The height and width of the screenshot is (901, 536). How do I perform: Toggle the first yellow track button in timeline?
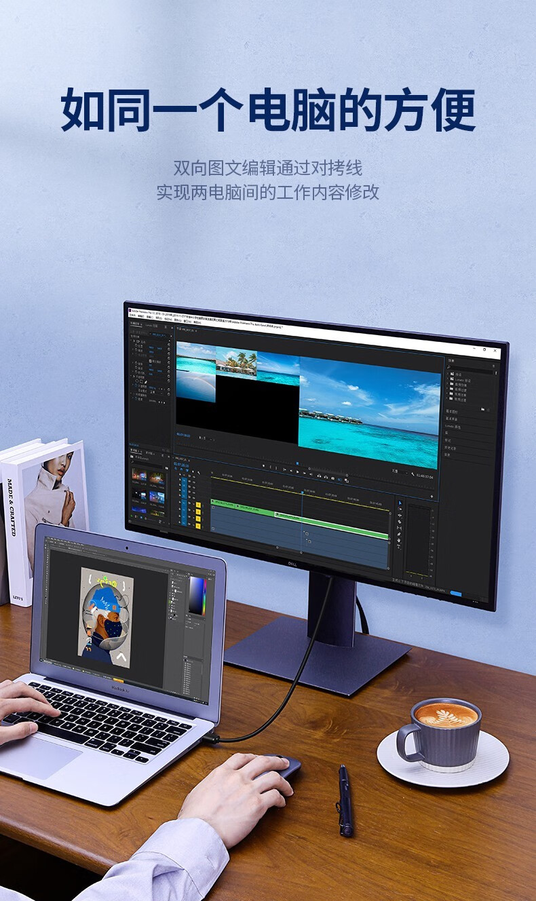pyautogui.click(x=198, y=505)
